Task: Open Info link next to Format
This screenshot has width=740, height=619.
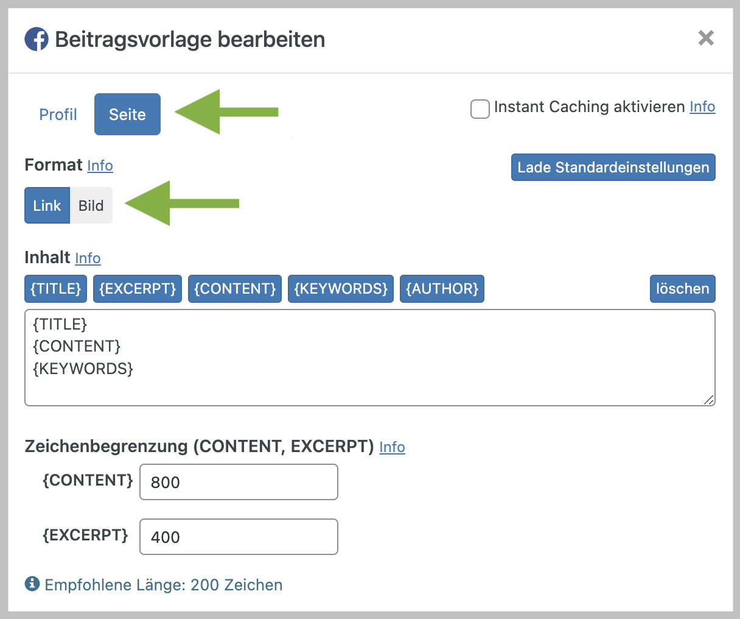Action: (100, 166)
